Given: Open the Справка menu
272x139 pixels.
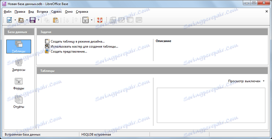Looking at the screenshot, I should point(82,11).
